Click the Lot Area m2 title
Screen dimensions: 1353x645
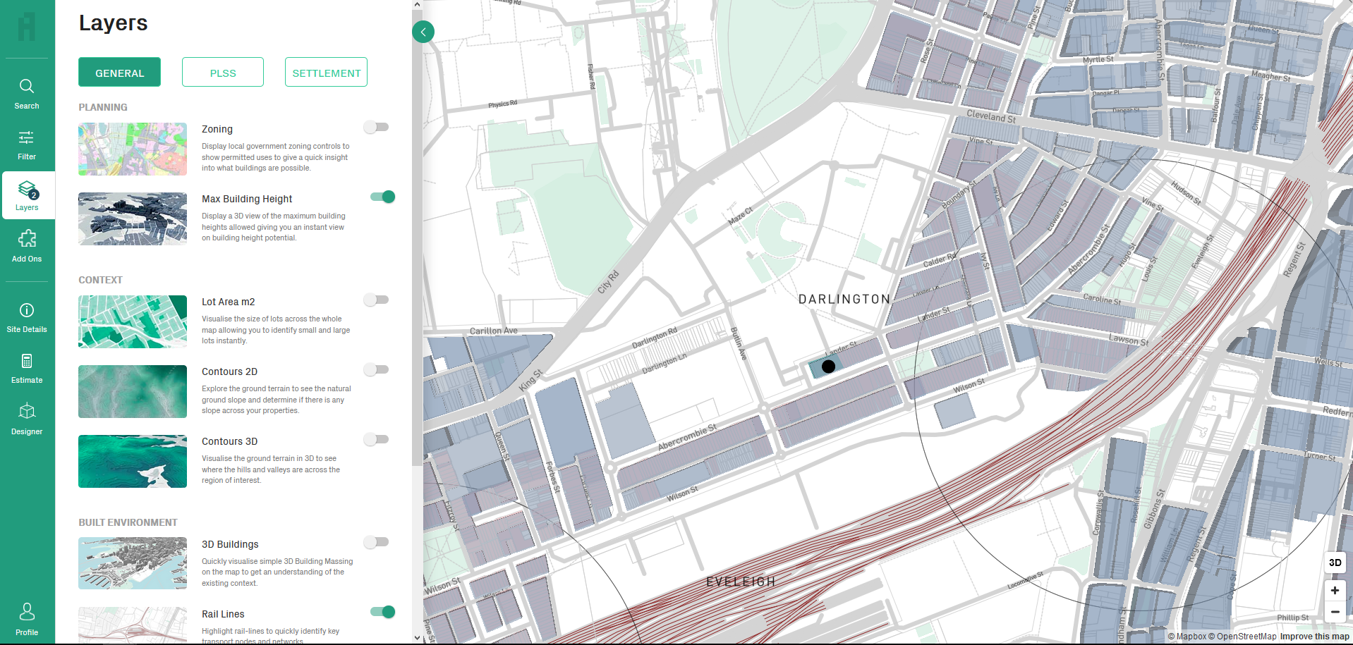pos(229,302)
